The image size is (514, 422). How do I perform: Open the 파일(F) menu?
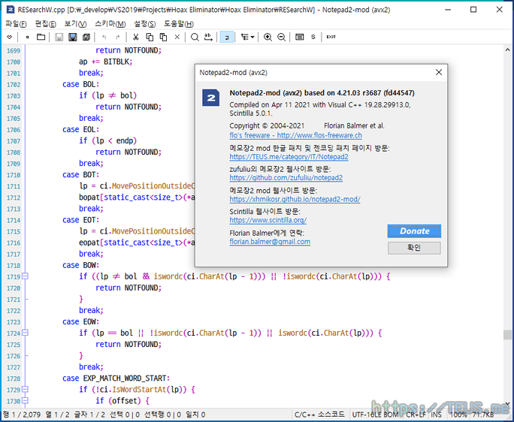(16, 24)
